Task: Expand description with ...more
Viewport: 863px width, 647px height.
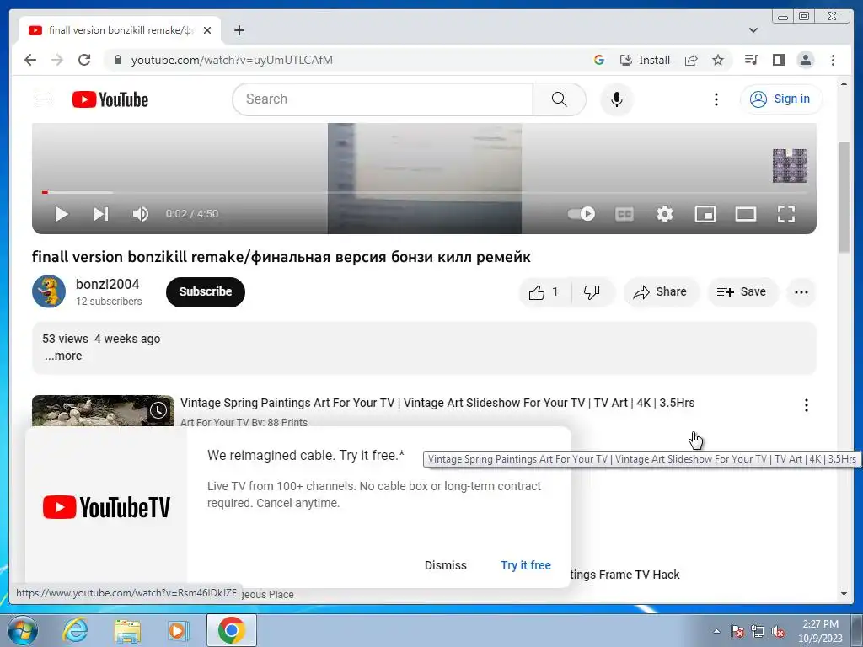Action: pyautogui.click(x=63, y=356)
